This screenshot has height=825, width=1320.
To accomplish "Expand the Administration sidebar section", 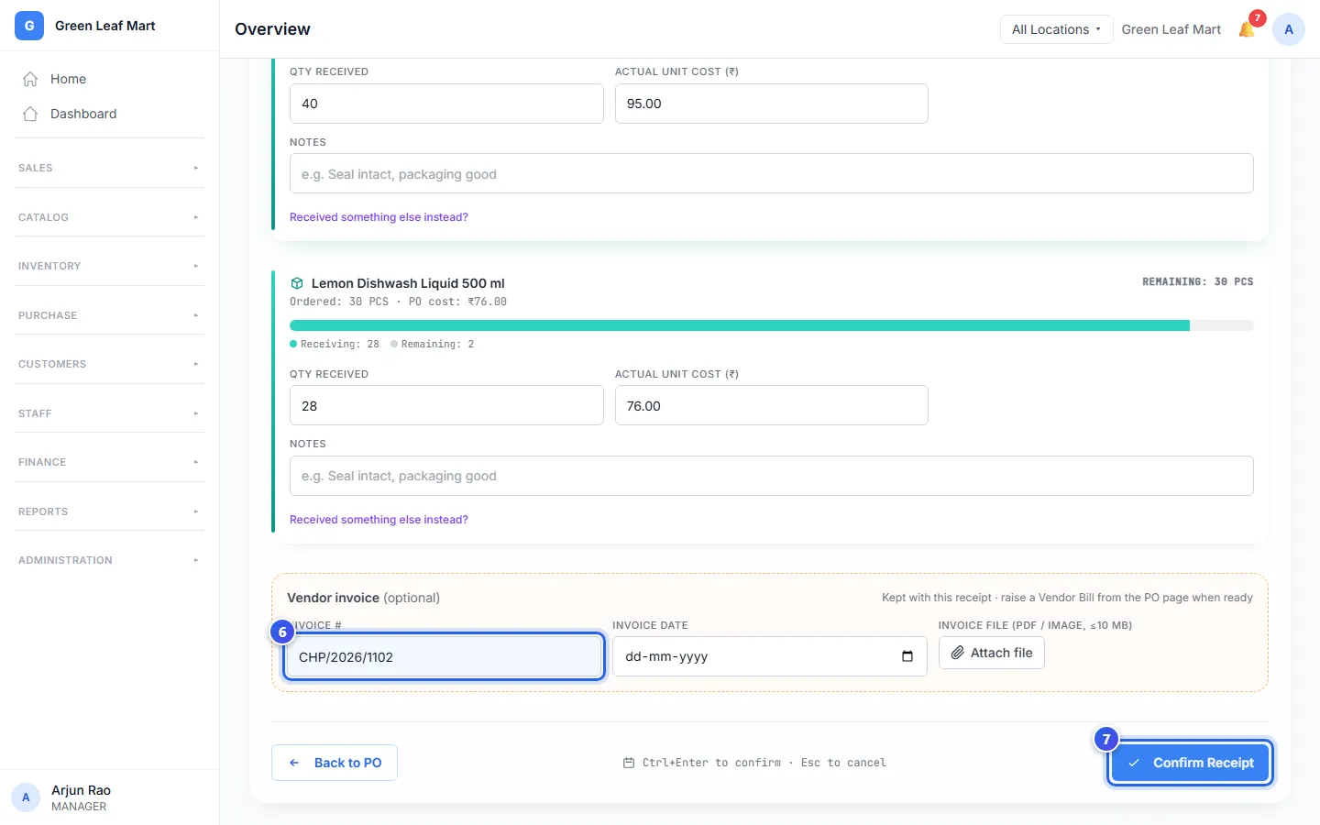I will (109, 560).
